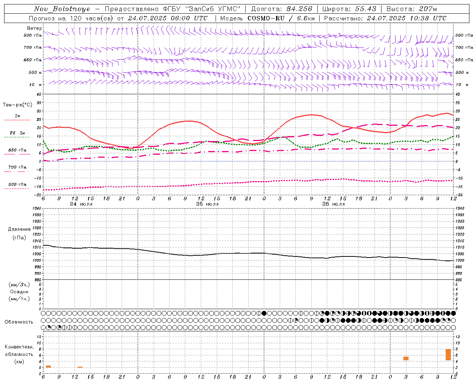Click the station name Nov_Bolotnoye in the title
The image size is (475, 380).
tap(62, 9)
